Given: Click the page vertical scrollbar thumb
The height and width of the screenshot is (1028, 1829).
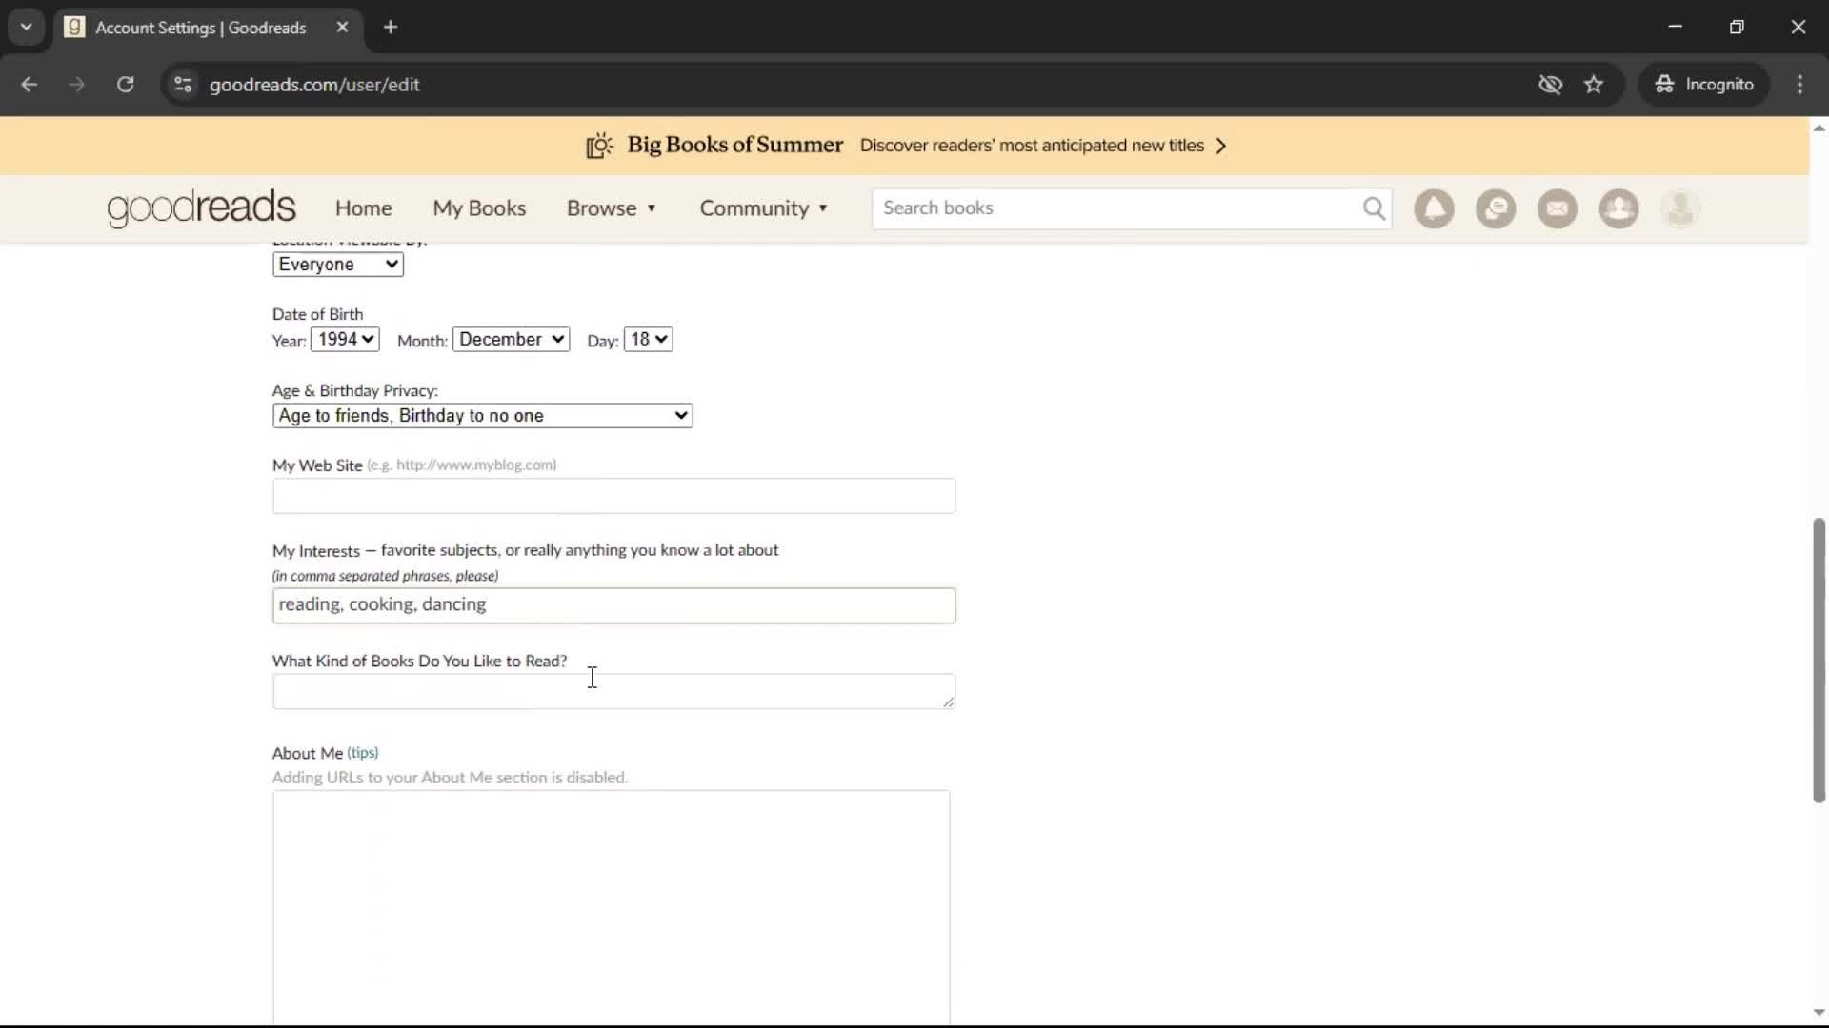Looking at the screenshot, I should click(x=1819, y=661).
